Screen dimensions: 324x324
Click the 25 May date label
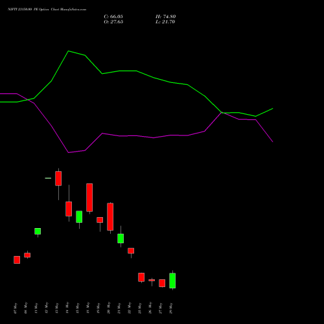pos(140,308)
